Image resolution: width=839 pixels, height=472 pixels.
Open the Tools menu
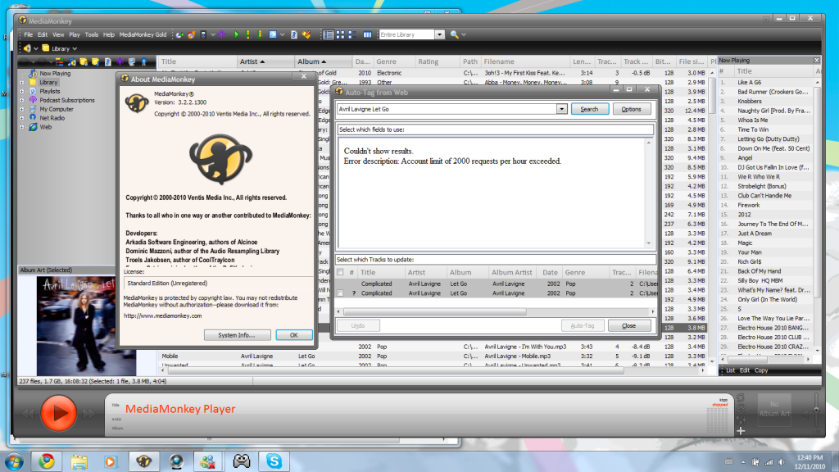coord(92,34)
